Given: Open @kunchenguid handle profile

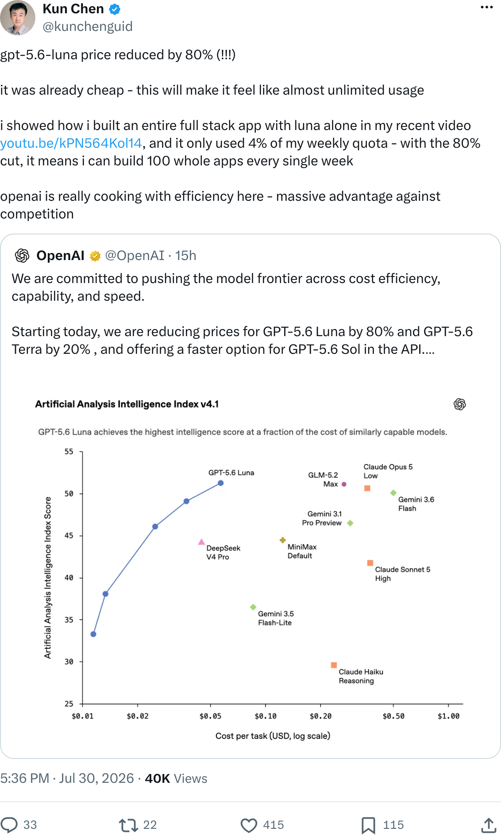Looking at the screenshot, I should [88, 27].
